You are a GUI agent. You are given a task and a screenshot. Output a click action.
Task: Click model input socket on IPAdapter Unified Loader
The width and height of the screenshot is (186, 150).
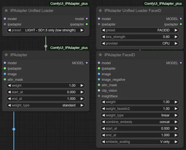[5, 19]
